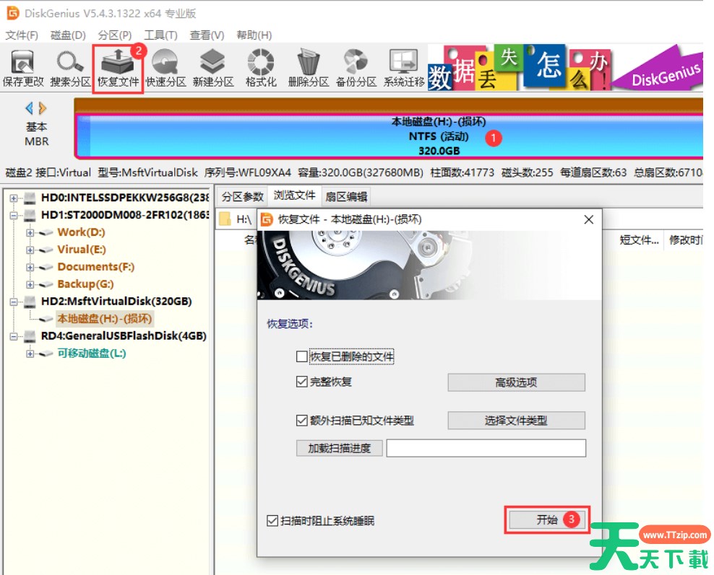Switch to the 扇区编辑 tab

coord(345,196)
